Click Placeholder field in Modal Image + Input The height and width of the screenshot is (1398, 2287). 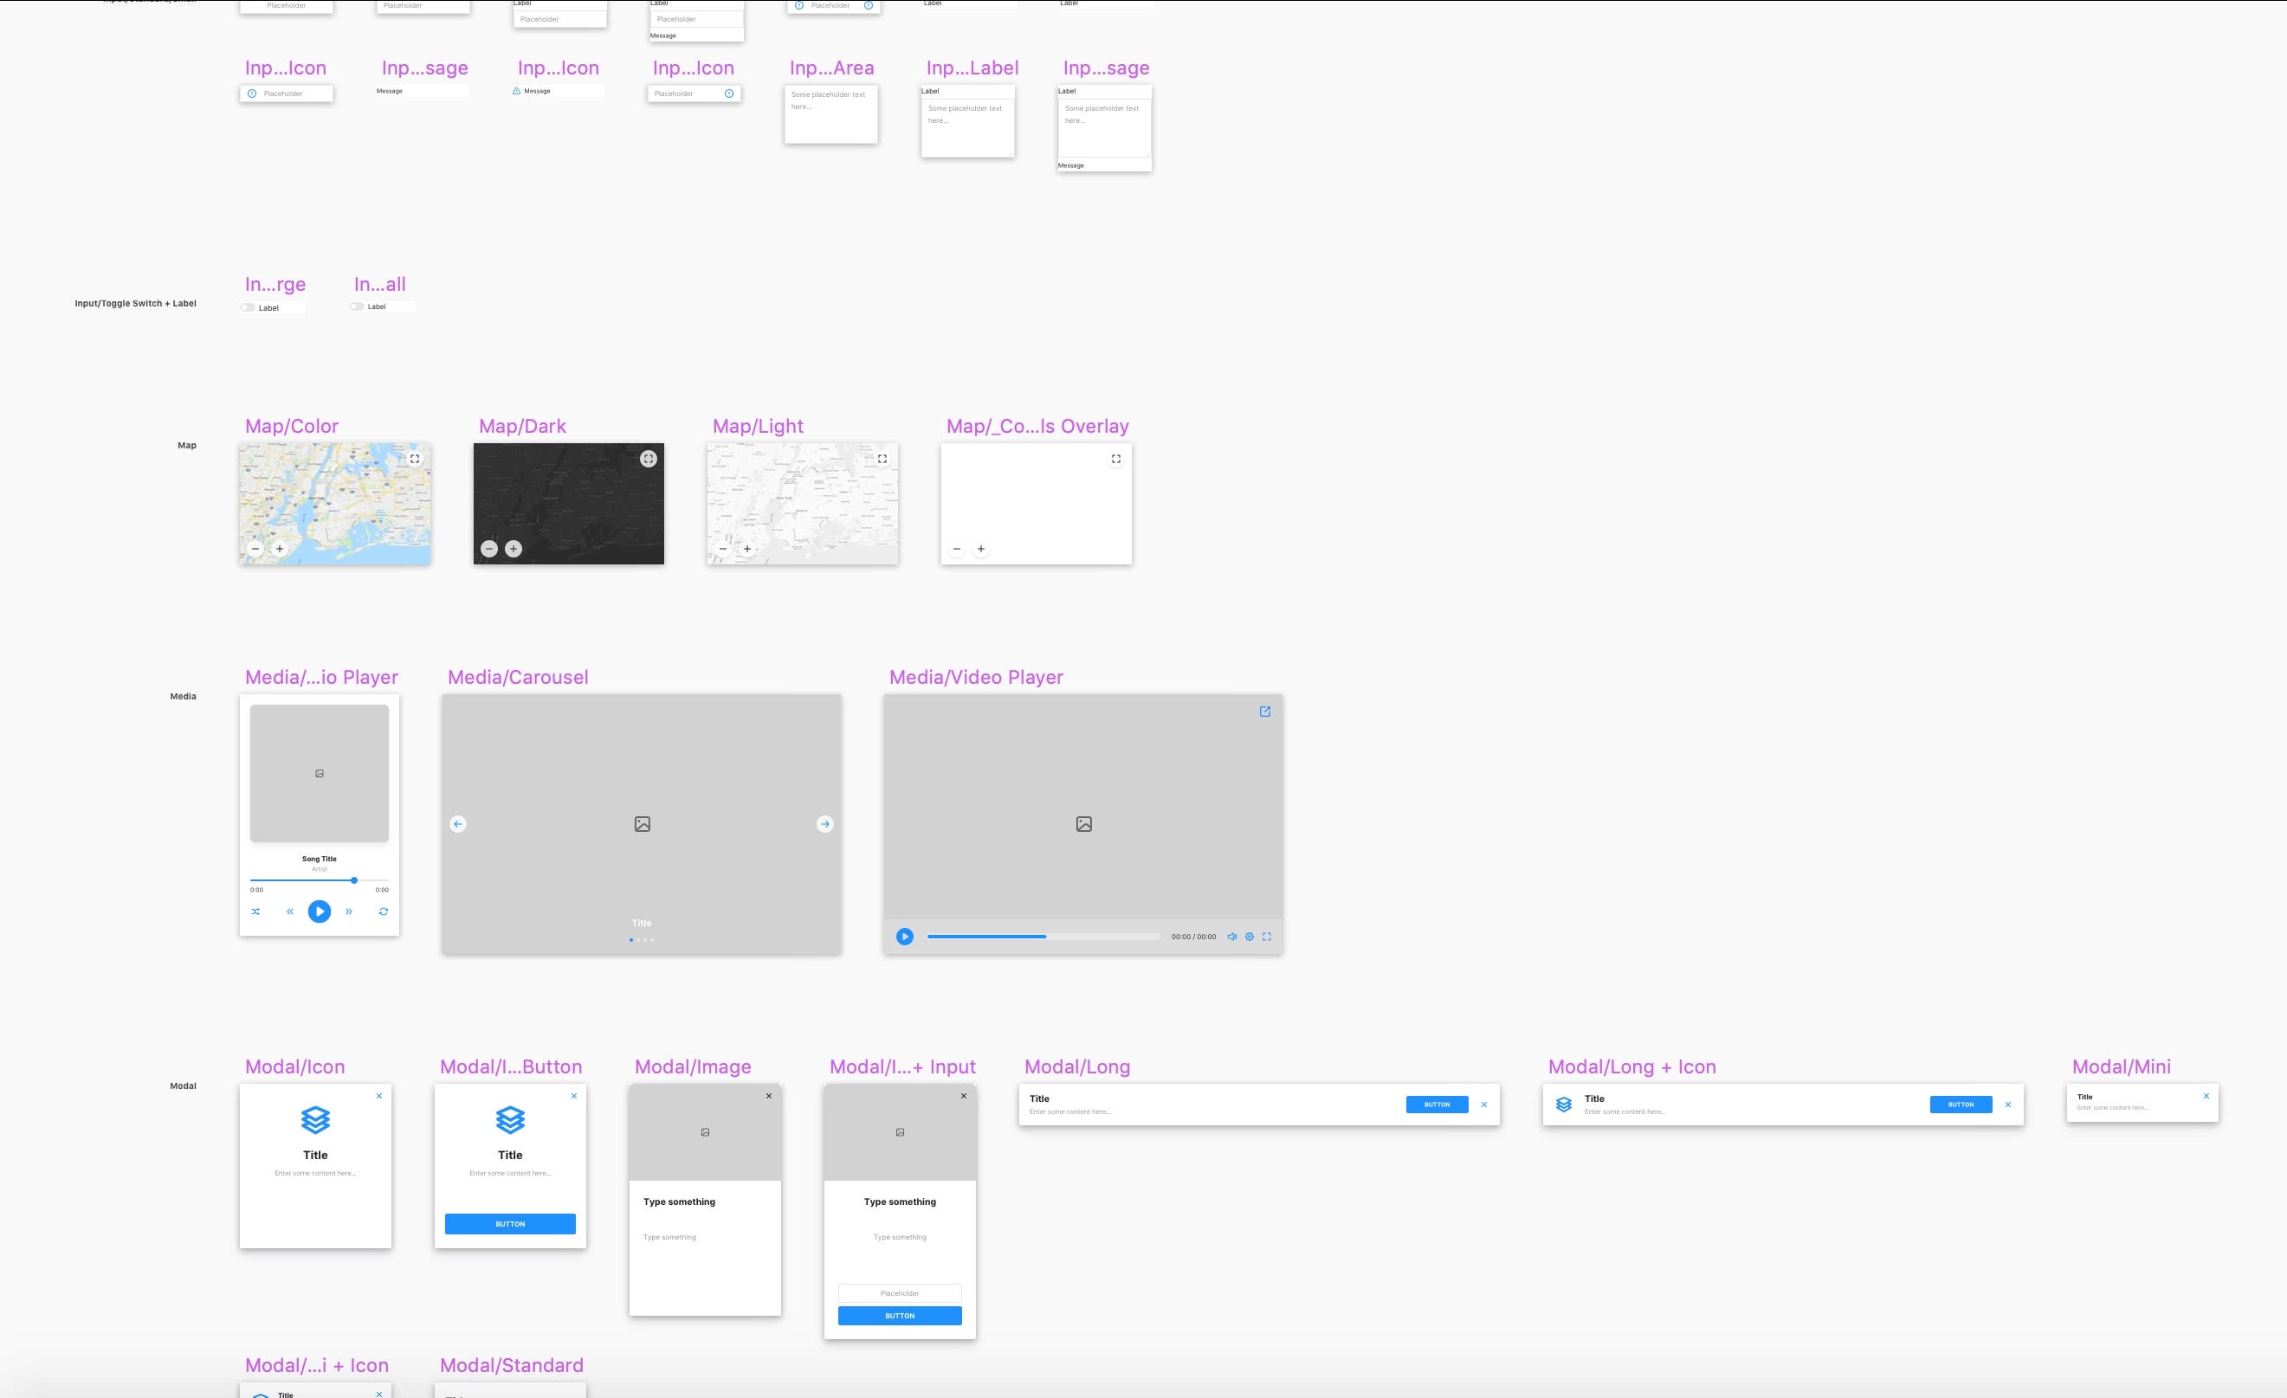900,1293
